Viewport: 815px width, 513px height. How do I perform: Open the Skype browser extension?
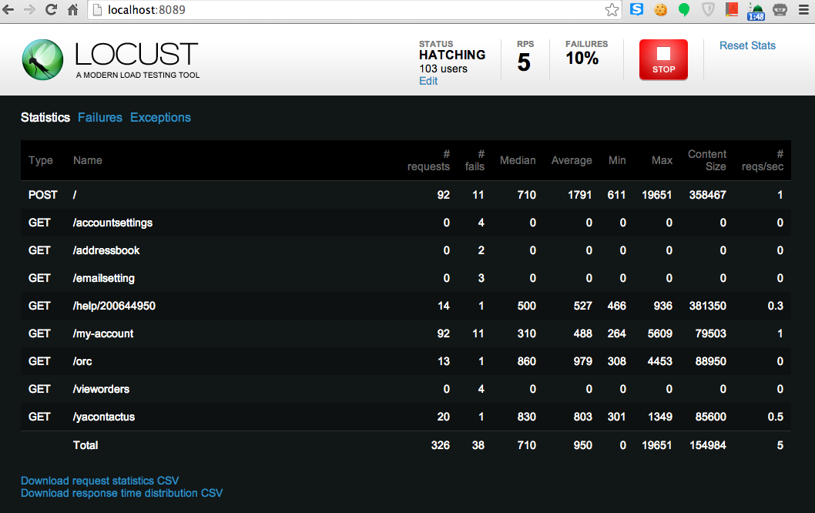point(638,11)
